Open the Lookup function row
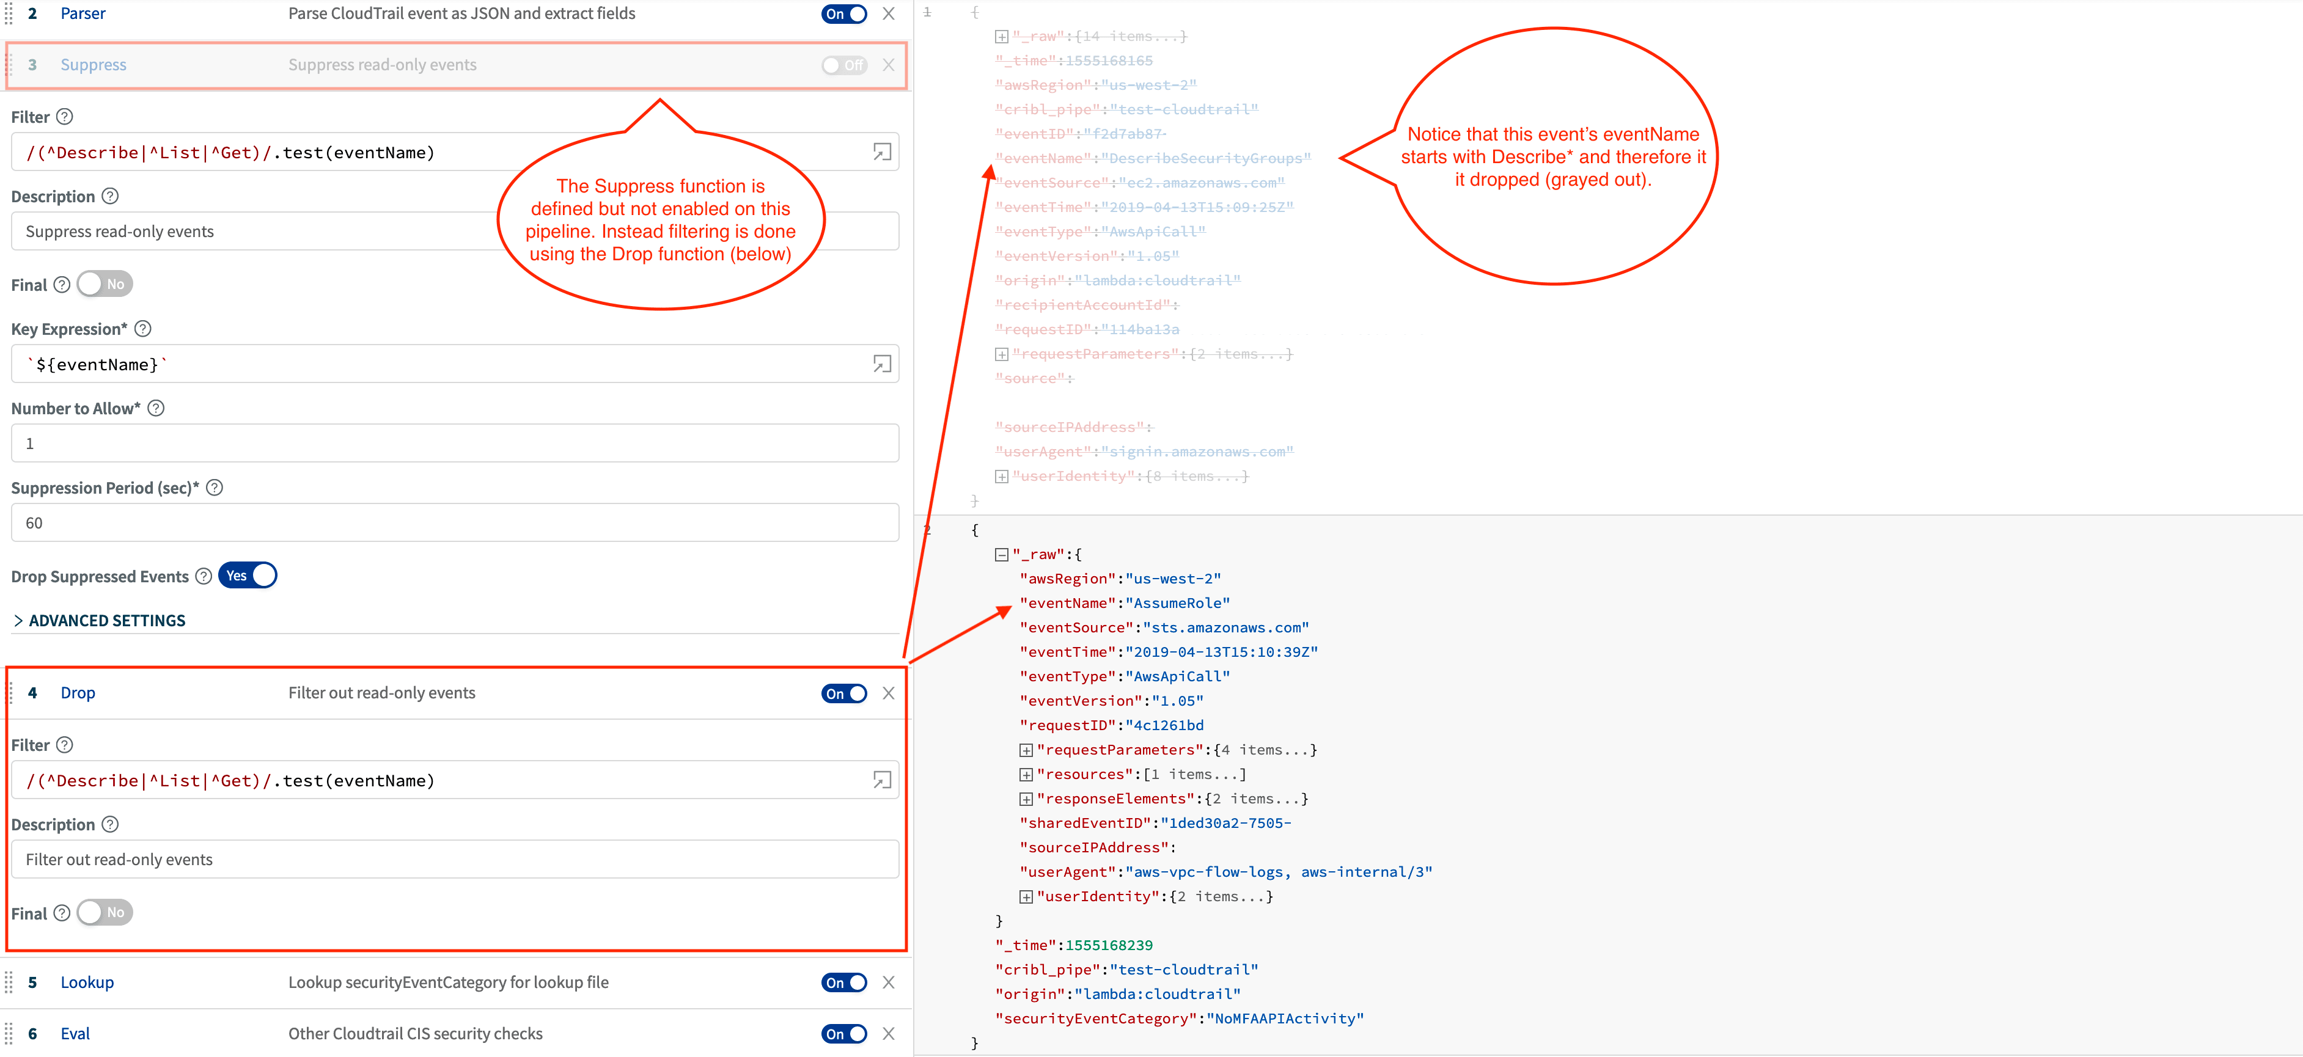The height and width of the screenshot is (1057, 2303). click(87, 983)
